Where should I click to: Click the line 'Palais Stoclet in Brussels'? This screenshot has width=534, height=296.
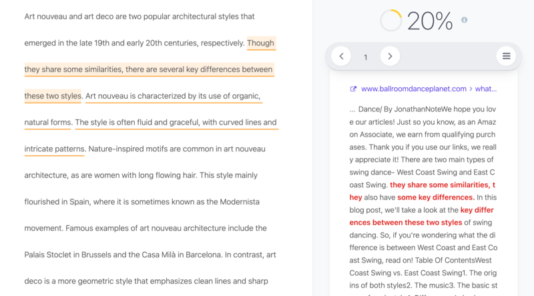pyautogui.click(x=150, y=255)
